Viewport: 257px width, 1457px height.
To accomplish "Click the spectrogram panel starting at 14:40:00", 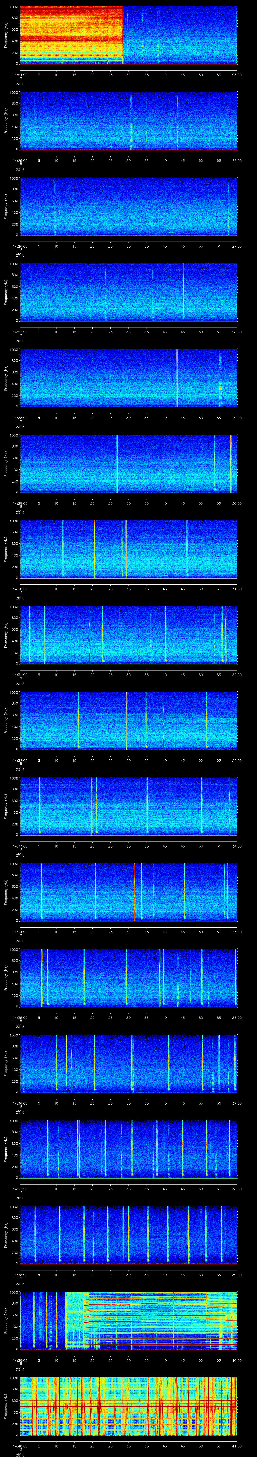I will pyautogui.click(x=128, y=1406).
